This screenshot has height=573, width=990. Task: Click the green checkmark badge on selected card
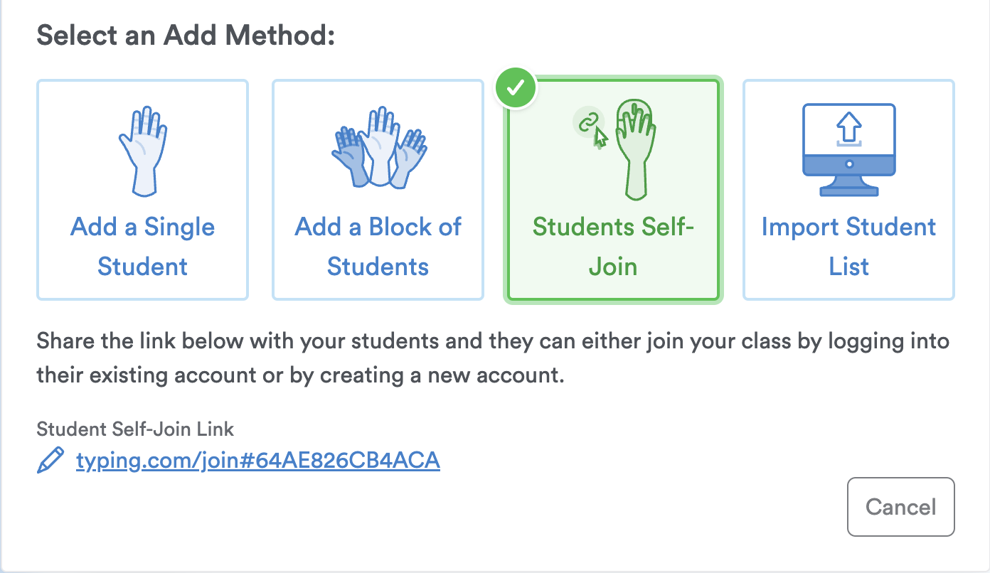tap(516, 89)
